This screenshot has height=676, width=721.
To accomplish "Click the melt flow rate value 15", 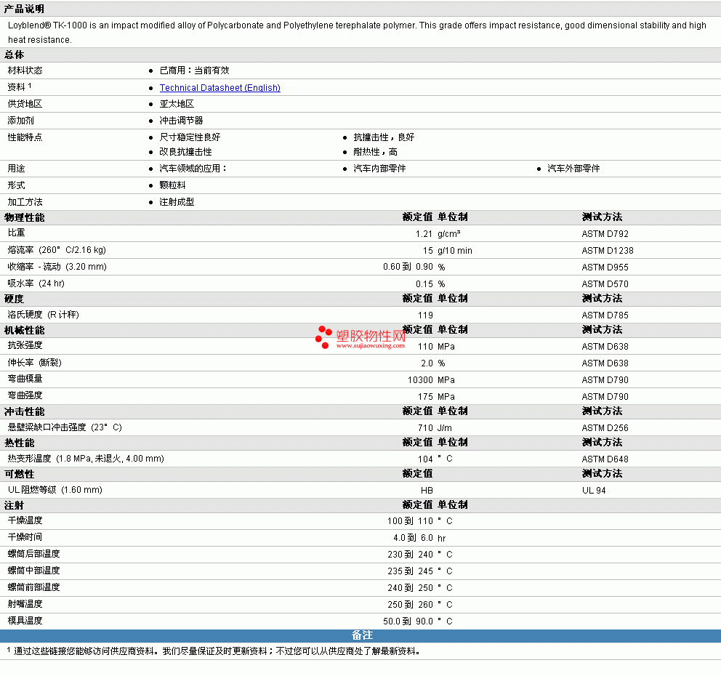I will point(427,251).
